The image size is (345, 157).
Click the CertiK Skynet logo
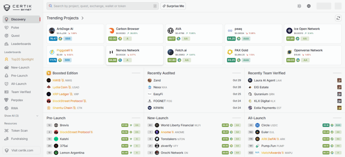(x=18, y=6)
